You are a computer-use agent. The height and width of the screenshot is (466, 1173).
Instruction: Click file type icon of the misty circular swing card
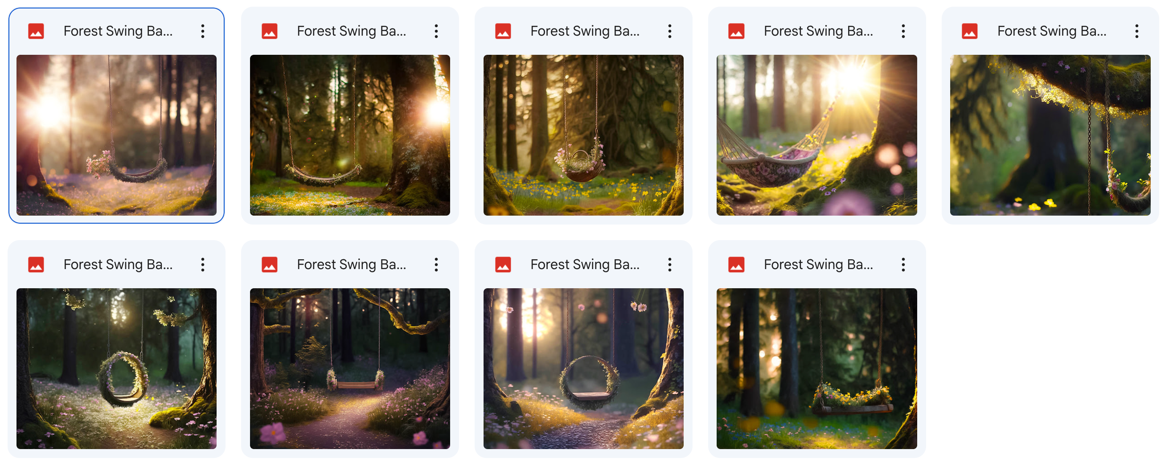pos(503,265)
